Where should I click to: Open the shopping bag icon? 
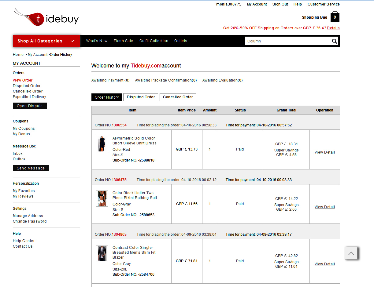coord(335,17)
